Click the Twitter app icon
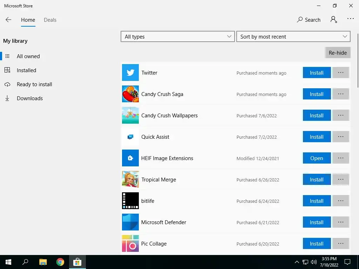This screenshot has height=269, width=359. [130, 73]
